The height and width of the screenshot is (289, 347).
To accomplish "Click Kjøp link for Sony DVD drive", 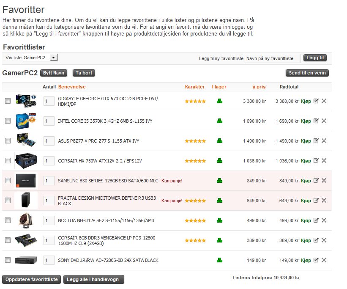I will pos(306,260).
